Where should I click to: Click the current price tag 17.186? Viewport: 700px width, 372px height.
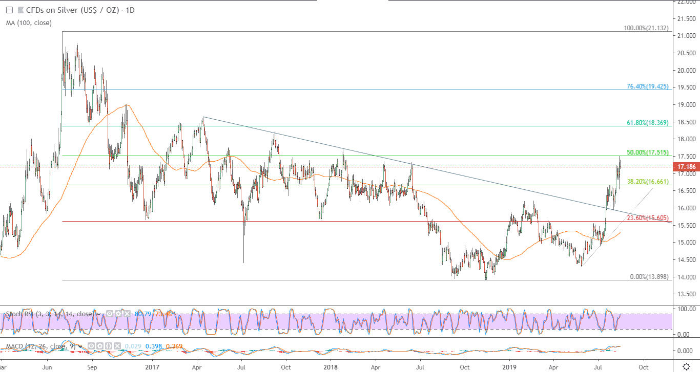point(687,167)
